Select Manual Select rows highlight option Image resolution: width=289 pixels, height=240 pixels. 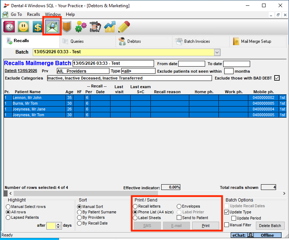pyautogui.click(x=26, y=207)
